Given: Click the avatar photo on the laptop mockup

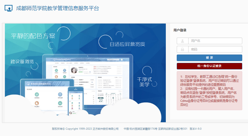Looking at the screenshot, I should pyautogui.click(x=74, y=71).
